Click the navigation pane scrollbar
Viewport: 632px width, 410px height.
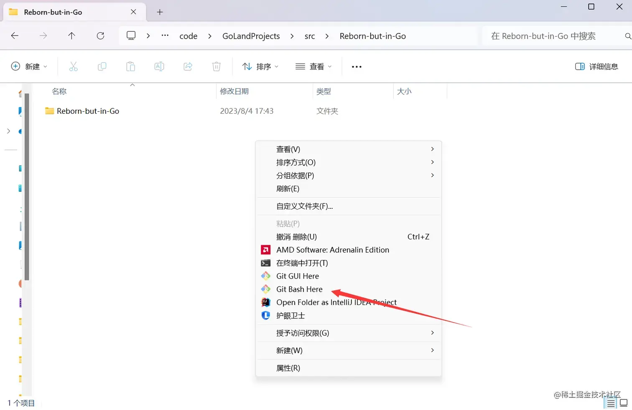[27, 186]
